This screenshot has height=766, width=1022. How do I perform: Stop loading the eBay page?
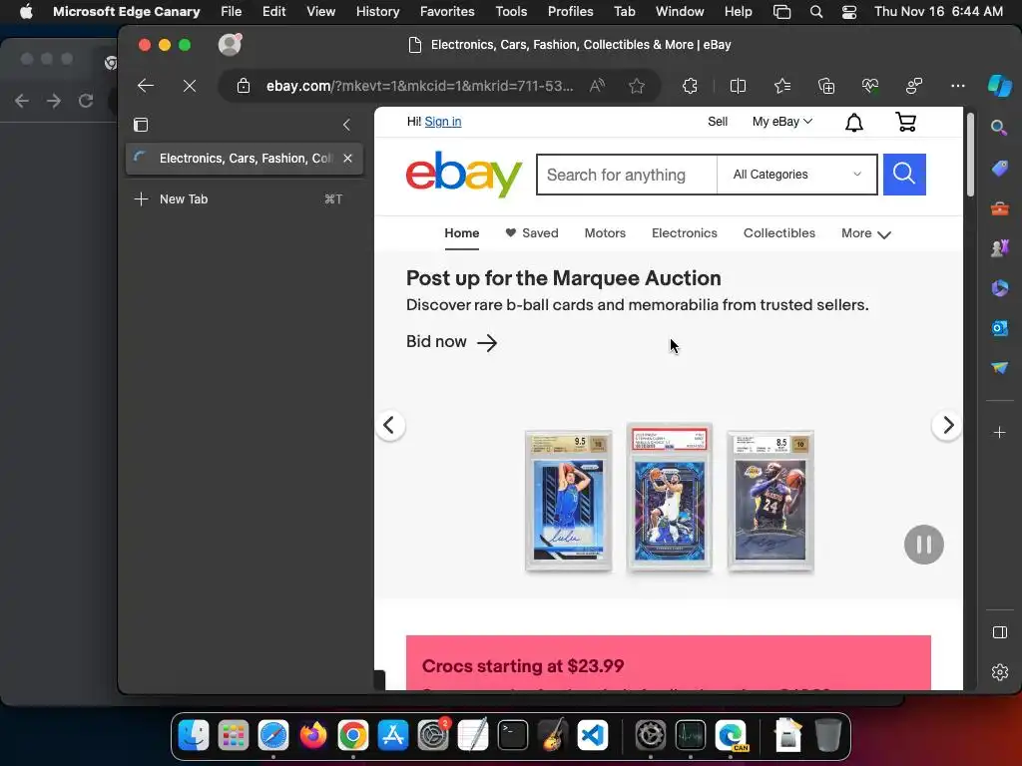tap(190, 86)
